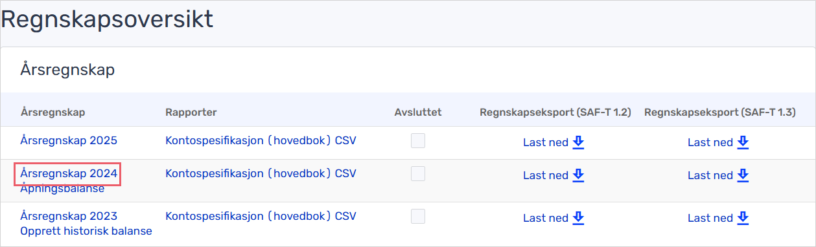This screenshot has height=247, width=816.
Task: Download SAF-T 1.3 export icon for 2024
Action: (743, 175)
